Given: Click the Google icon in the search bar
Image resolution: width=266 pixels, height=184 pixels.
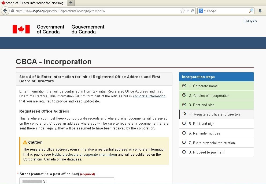Looking at the screenshot, I should (x=201, y=11).
